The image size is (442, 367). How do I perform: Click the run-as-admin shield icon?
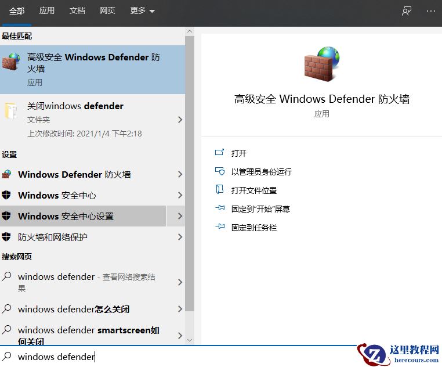[x=220, y=171]
